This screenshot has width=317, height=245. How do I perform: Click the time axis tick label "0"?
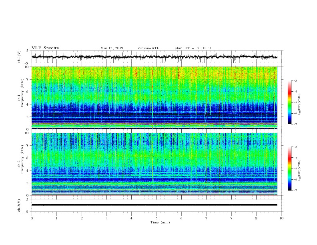point(32,218)
